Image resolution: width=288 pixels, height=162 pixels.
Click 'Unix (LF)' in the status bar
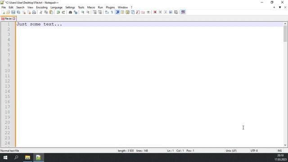tap(231, 151)
